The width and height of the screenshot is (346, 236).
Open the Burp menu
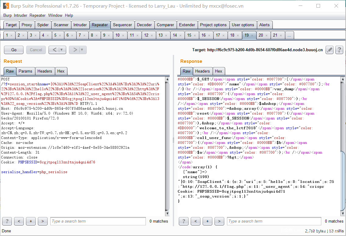[x=8, y=16]
